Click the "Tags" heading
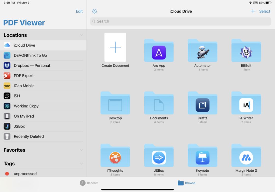Viewport: 275px width, 192px height. click(x=9, y=163)
